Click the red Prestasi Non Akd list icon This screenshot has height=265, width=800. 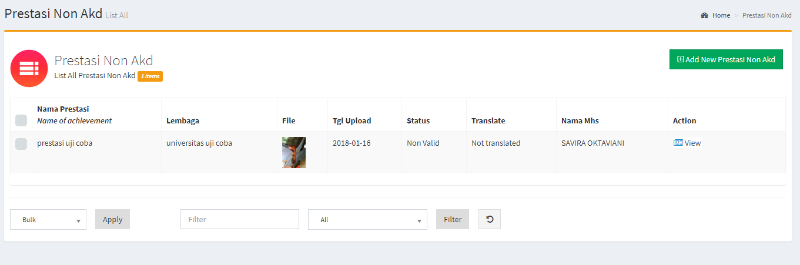click(x=29, y=68)
